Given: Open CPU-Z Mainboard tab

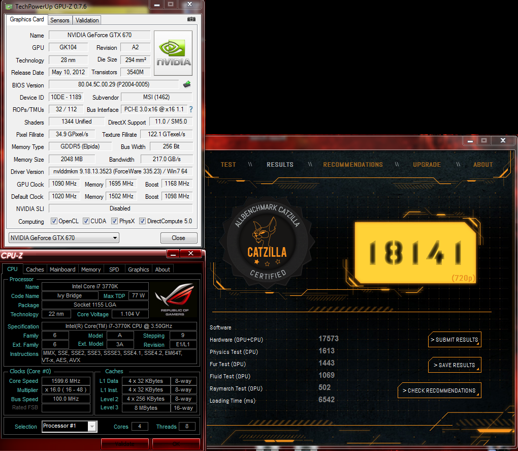Looking at the screenshot, I should tap(62, 269).
